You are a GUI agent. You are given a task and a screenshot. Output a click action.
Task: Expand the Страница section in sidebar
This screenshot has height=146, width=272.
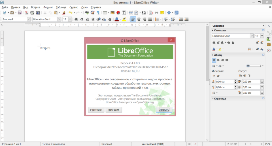click(220, 98)
